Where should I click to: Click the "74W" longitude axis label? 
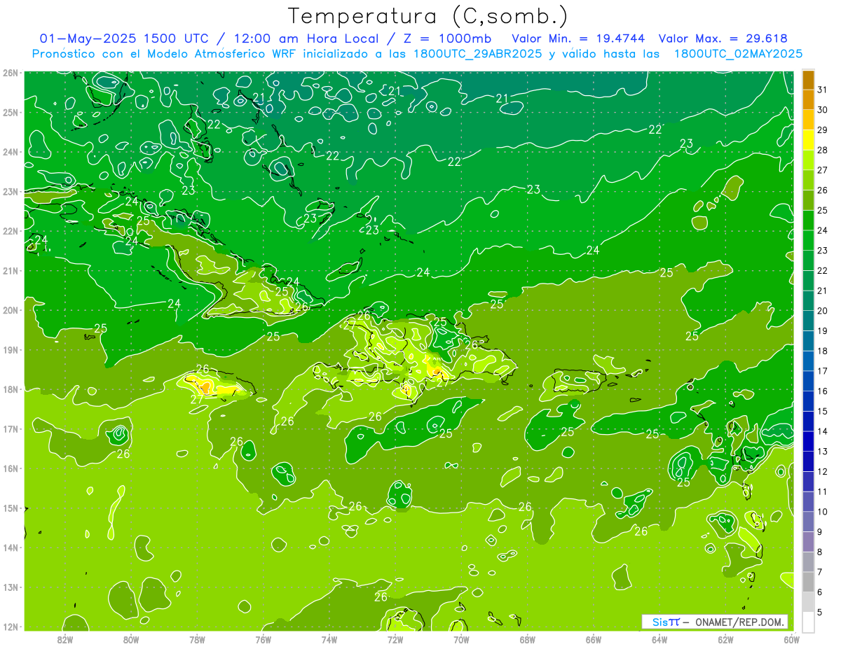pos(329,639)
